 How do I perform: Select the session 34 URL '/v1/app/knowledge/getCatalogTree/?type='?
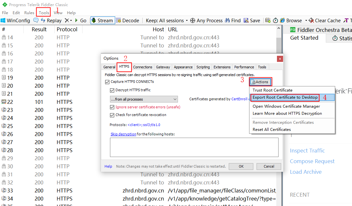[x=222, y=199]
